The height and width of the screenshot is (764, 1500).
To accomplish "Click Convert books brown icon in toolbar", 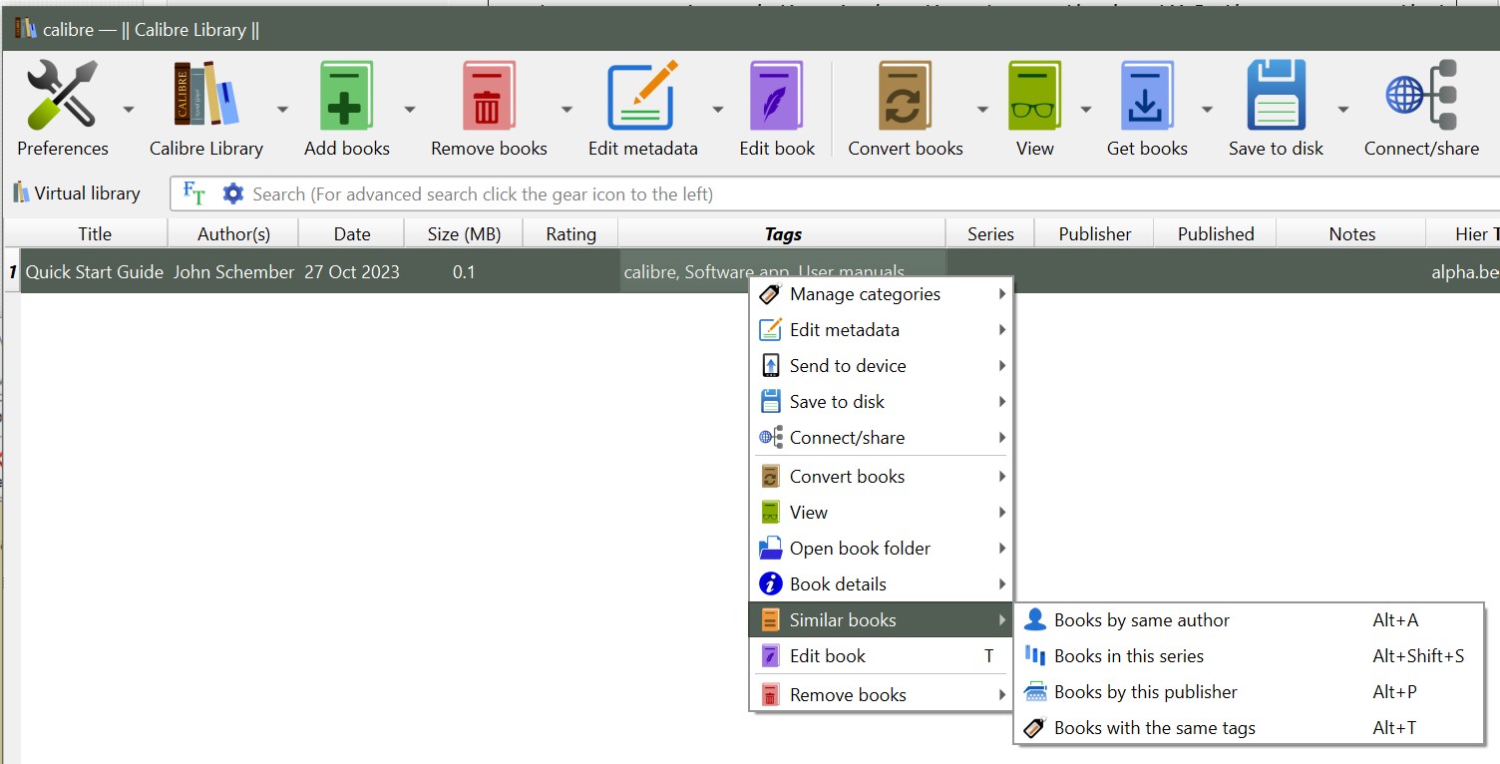I will click(x=905, y=97).
